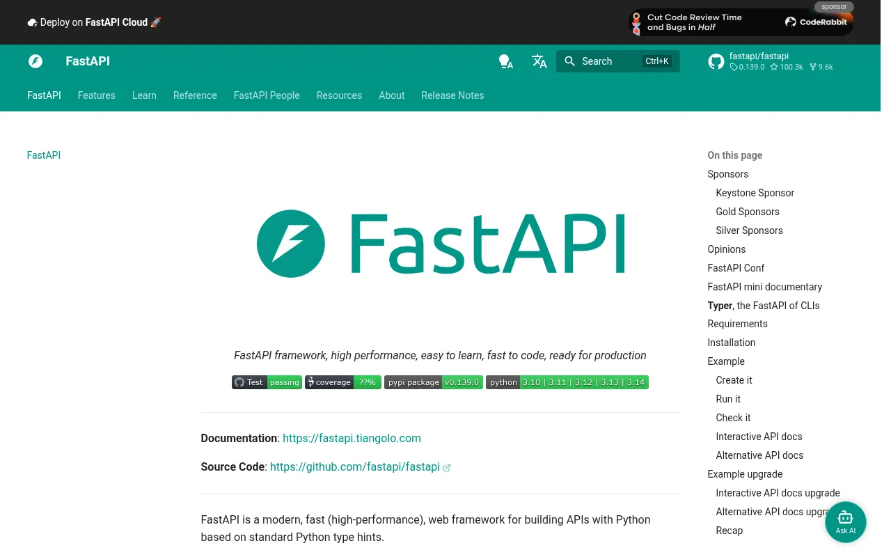The height and width of the screenshot is (557, 891).
Task: Click the sponsor label above the banner
Action: pyautogui.click(x=834, y=7)
